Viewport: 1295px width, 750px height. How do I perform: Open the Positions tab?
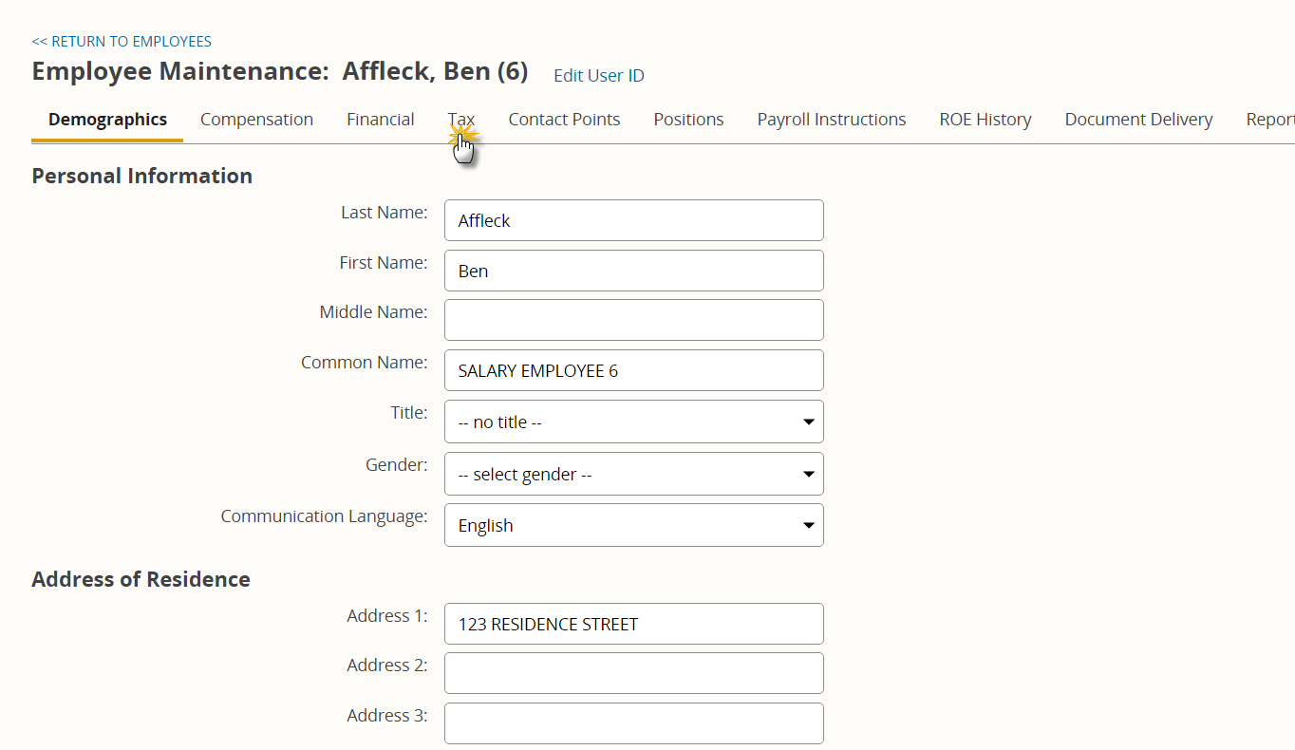[x=688, y=120]
